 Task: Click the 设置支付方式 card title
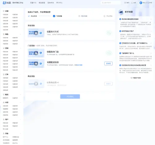pyautogui.click(x=53, y=32)
